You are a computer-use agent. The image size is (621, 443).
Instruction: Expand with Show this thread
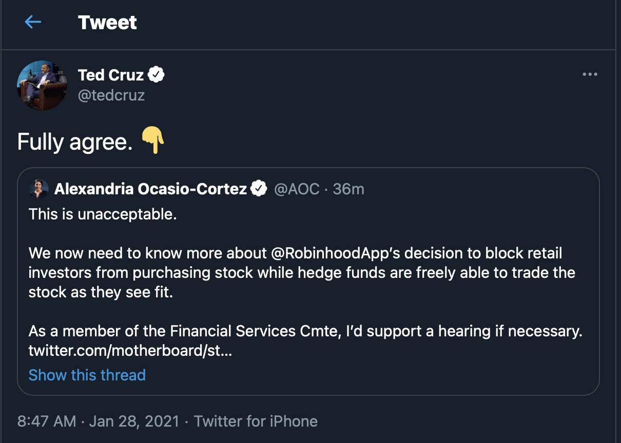(x=87, y=375)
